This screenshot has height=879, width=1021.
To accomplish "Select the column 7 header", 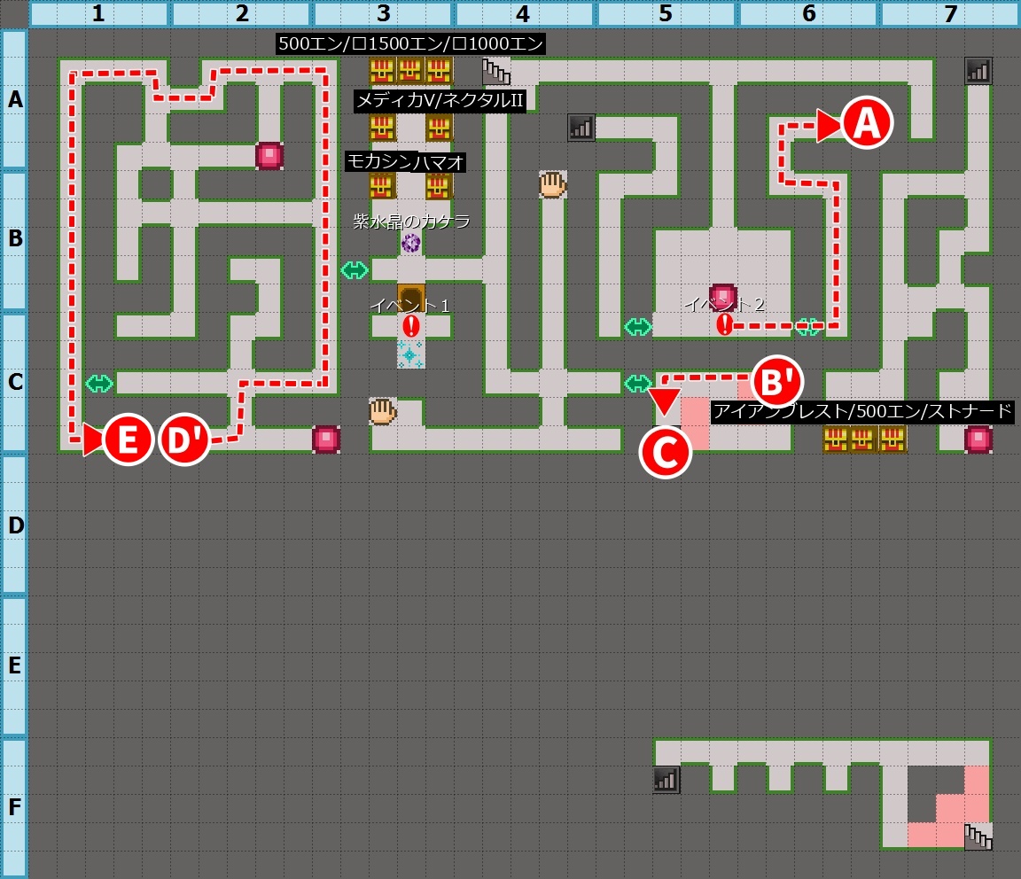I will point(949,14).
